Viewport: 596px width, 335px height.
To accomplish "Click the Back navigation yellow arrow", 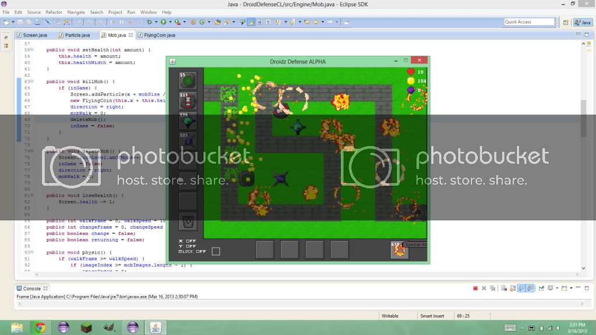I will coord(316,22).
